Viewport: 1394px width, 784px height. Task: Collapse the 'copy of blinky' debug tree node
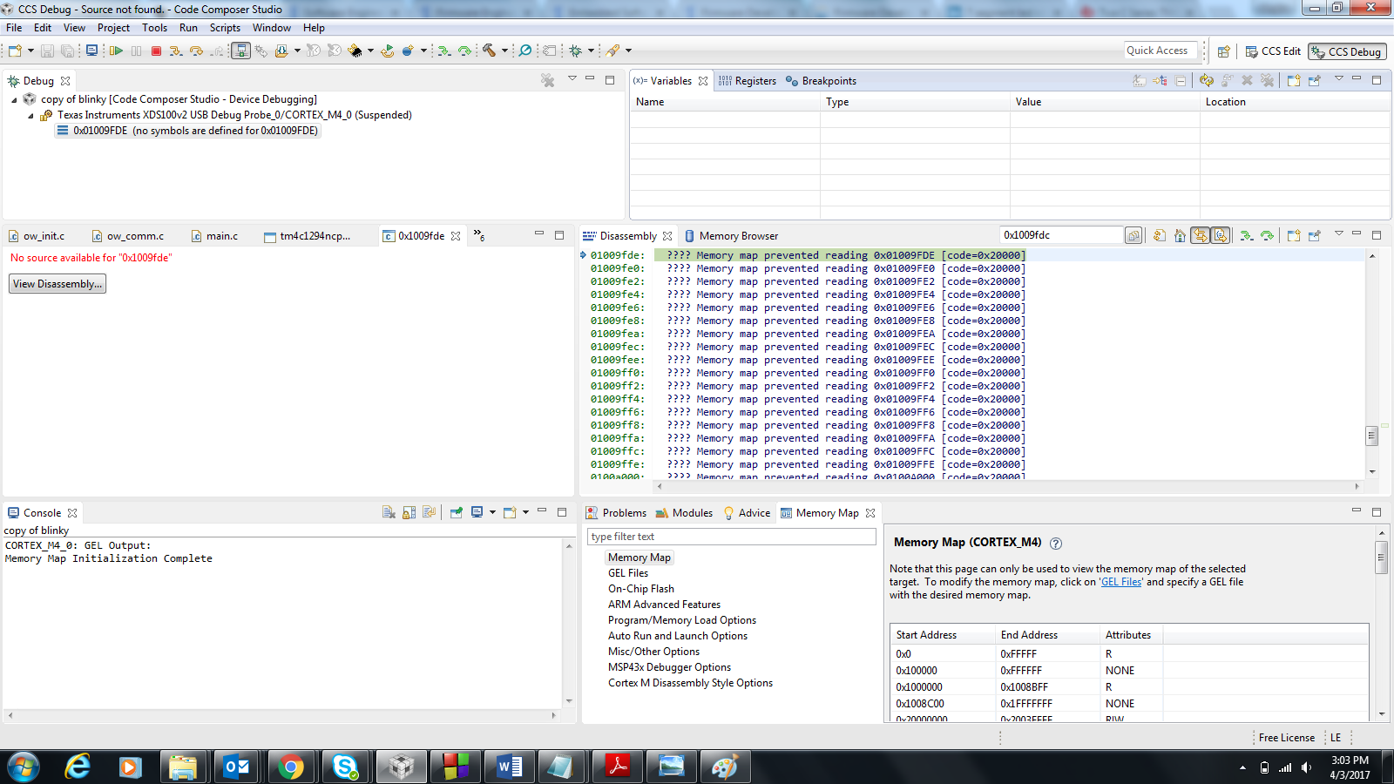pyautogui.click(x=15, y=99)
